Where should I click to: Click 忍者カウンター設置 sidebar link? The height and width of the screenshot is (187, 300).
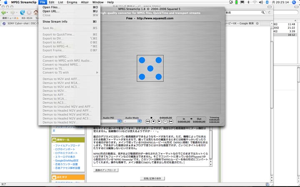66,164
